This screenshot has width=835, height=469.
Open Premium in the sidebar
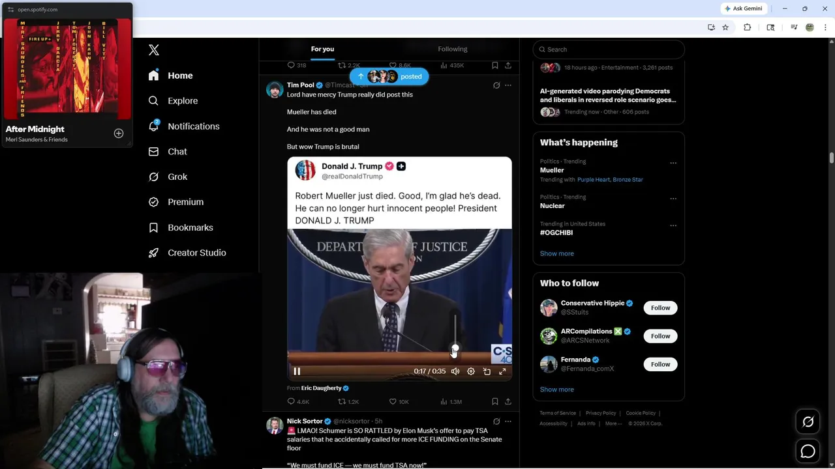coord(176,202)
